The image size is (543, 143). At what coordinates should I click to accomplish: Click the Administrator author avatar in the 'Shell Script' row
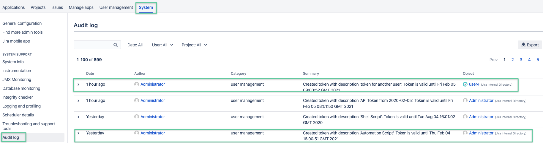[137, 117]
